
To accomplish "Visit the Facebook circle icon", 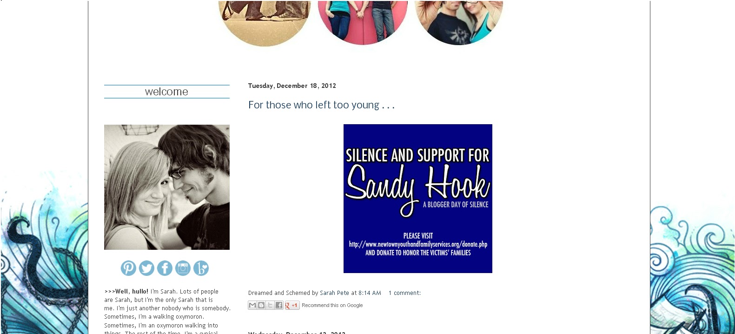I will tap(165, 268).
